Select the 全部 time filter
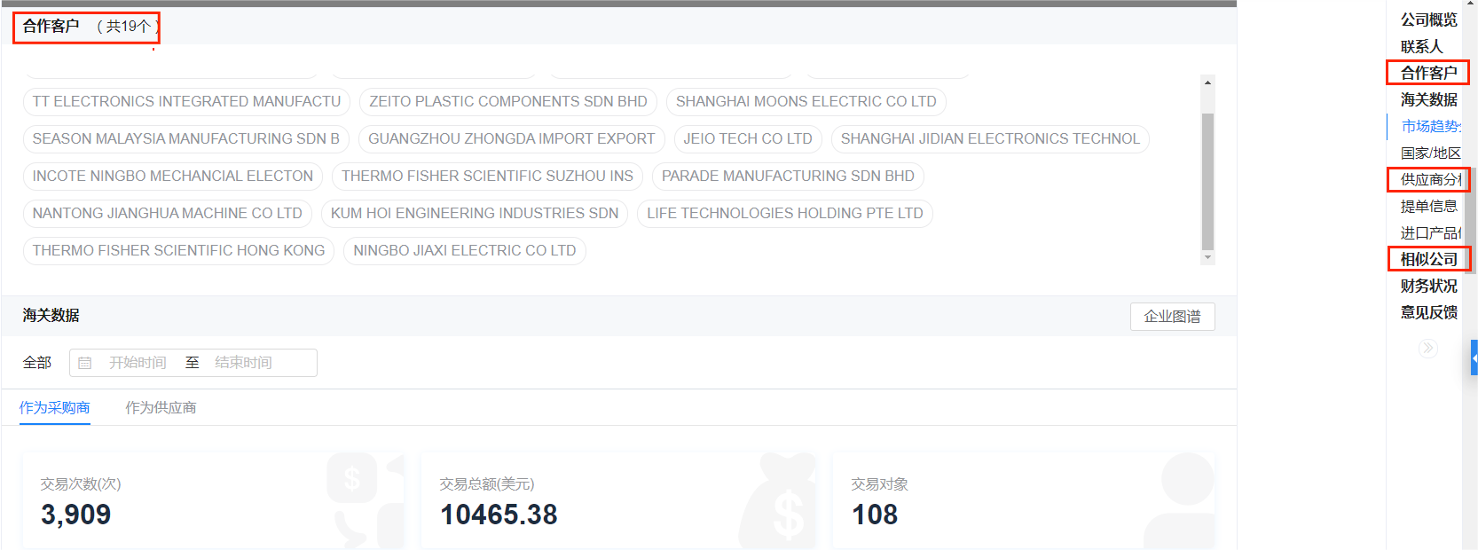This screenshot has width=1478, height=550. pyautogui.click(x=37, y=363)
